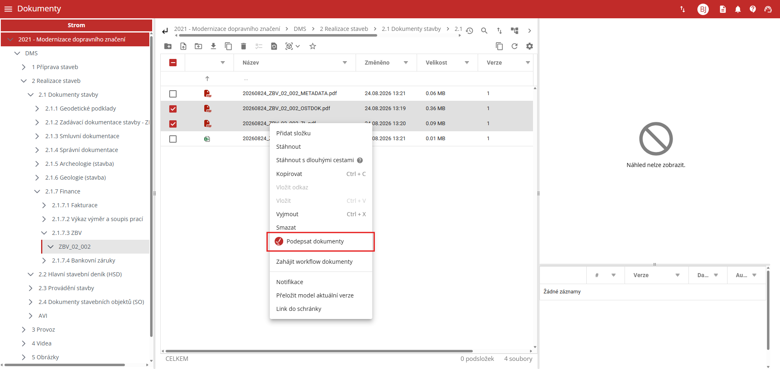
Task: Choose Zahájit workflow dokumenty
Action: pos(321,262)
